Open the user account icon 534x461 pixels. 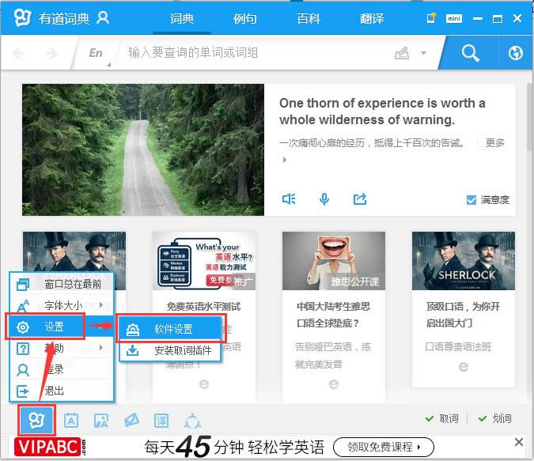[103, 17]
